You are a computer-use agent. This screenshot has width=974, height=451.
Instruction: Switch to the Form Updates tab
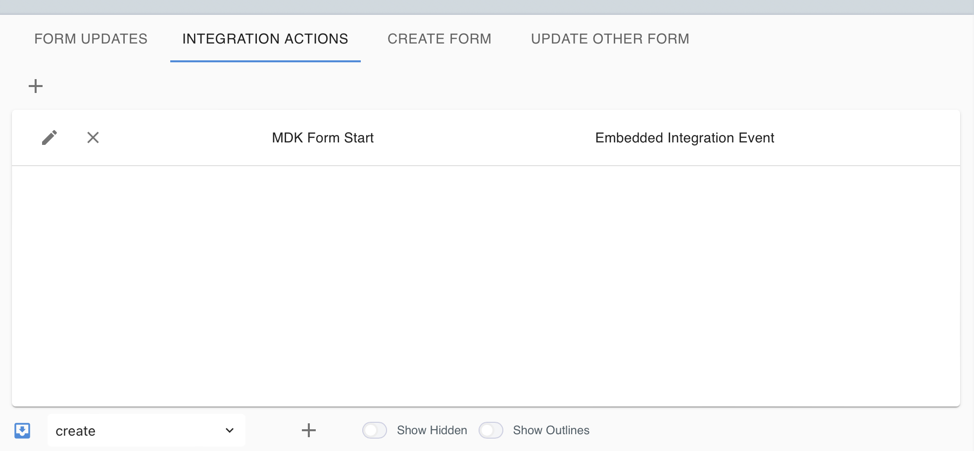coord(91,39)
